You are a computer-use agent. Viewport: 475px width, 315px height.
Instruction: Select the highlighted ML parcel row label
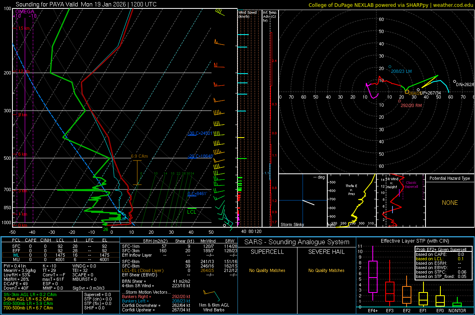tap(16, 255)
